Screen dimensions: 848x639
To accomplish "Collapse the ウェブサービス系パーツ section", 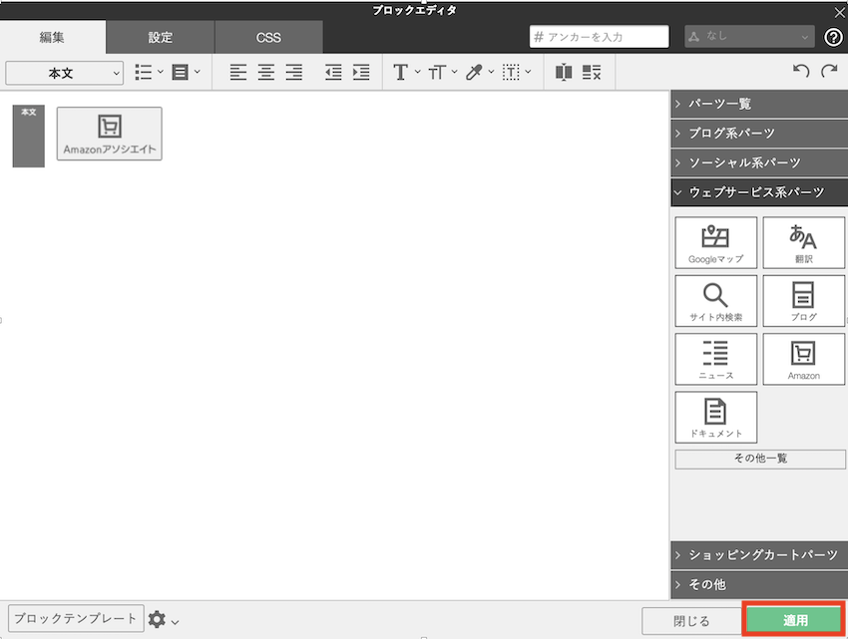I will (x=759, y=192).
